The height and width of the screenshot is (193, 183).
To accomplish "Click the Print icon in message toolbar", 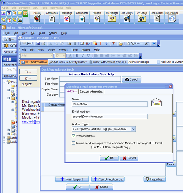I will click(x=43, y=43).
